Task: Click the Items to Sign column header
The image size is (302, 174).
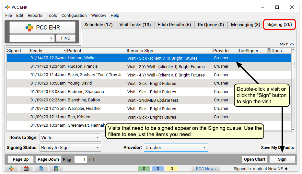Action: pos(169,51)
